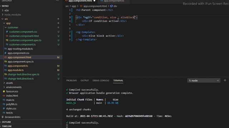
Task: Create a new terminal with plus icon
Action: [x=225, y=80]
